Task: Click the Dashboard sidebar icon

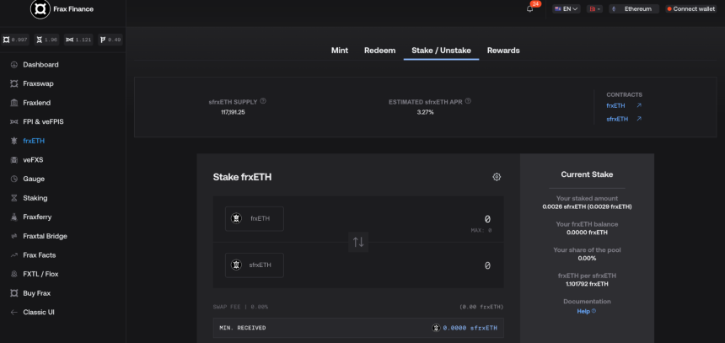Action: pyautogui.click(x=13, y=65)
